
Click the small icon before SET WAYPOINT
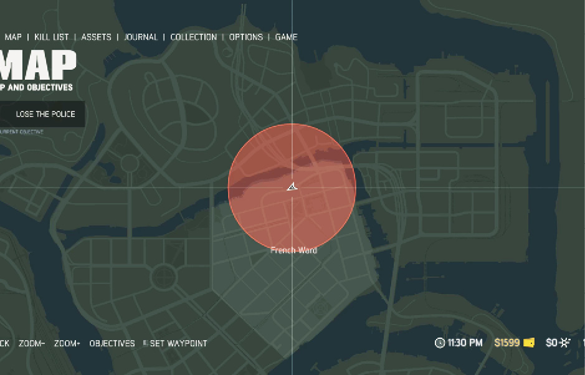tap(146, 343)
